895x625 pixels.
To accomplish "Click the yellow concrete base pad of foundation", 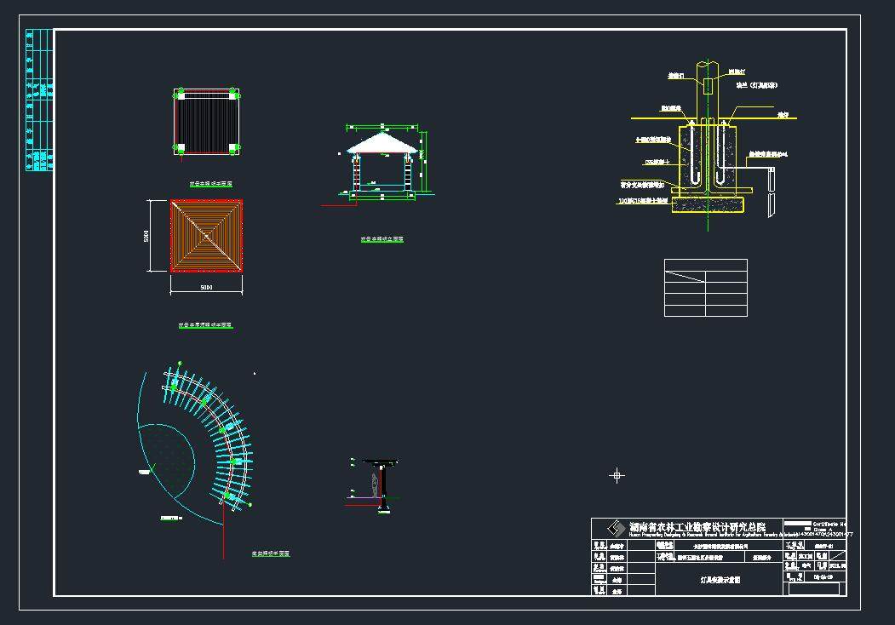I will (x=709, y=204).
